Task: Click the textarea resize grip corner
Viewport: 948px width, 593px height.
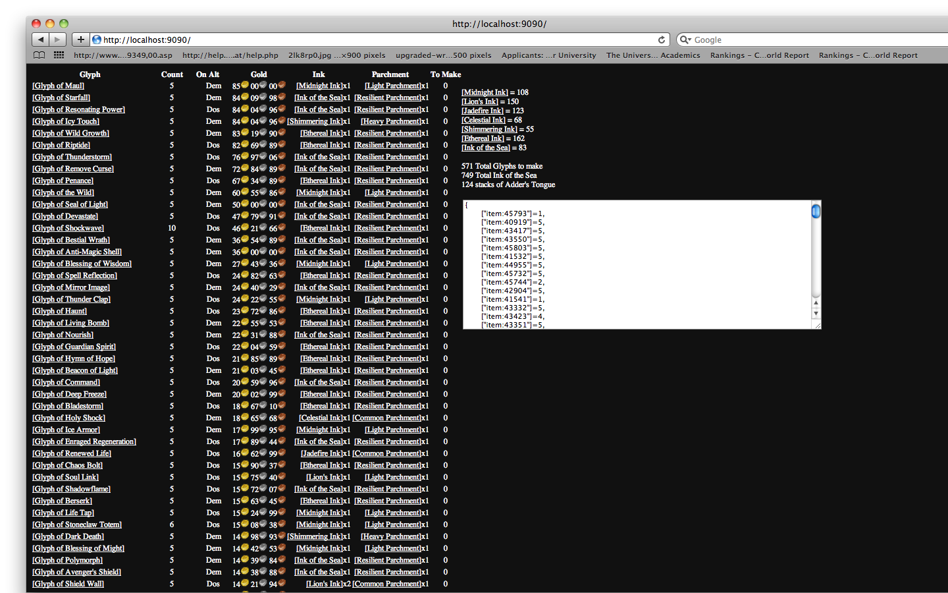Action: tap(817, 324)
